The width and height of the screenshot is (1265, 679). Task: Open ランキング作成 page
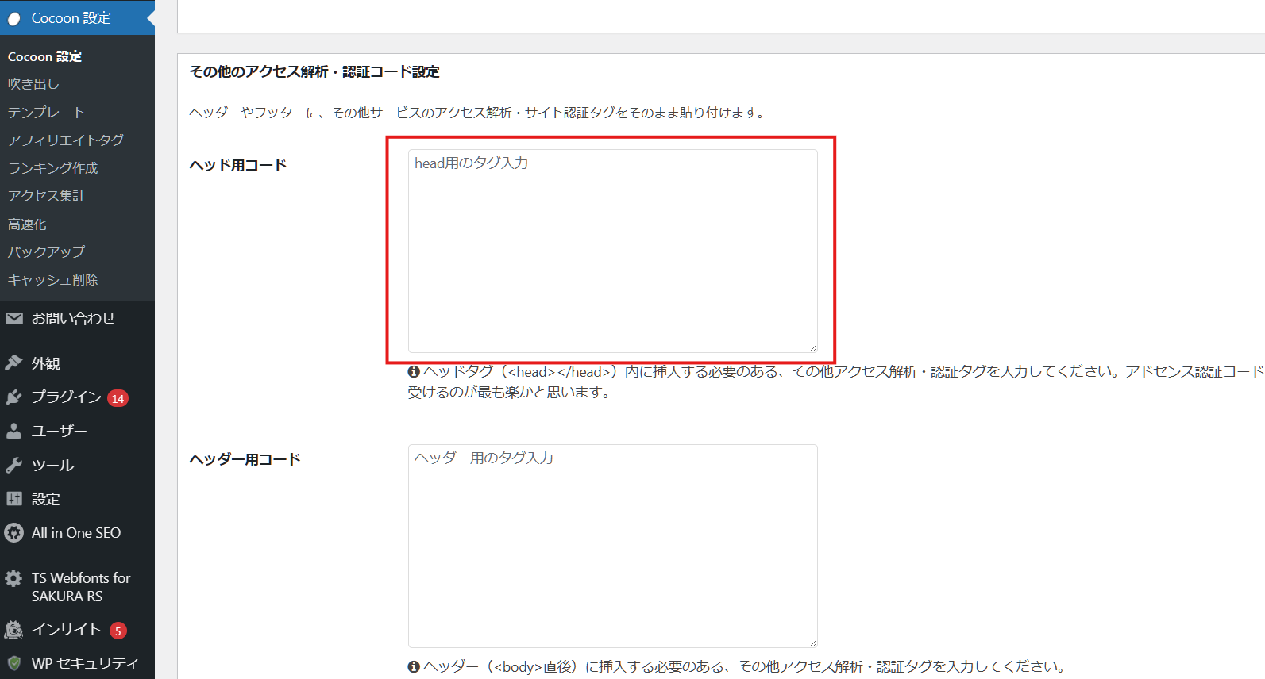click(52, 168)
